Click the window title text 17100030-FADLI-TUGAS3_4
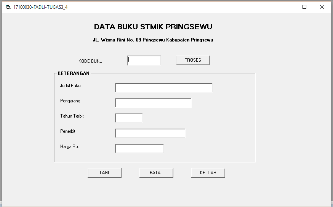Screen dimensions: 333x207 tap(40, 7)
